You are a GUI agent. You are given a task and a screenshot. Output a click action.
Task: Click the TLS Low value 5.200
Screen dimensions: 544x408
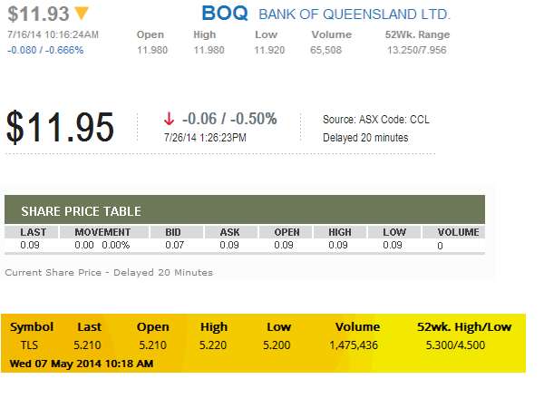click(277, 345)
